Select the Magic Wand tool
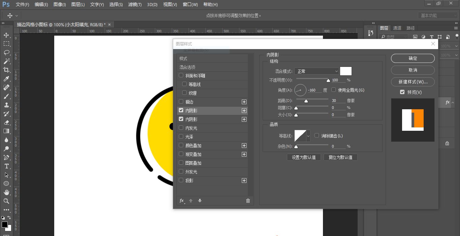Screen dimensions: 460x236 click(x=6, y=61)
